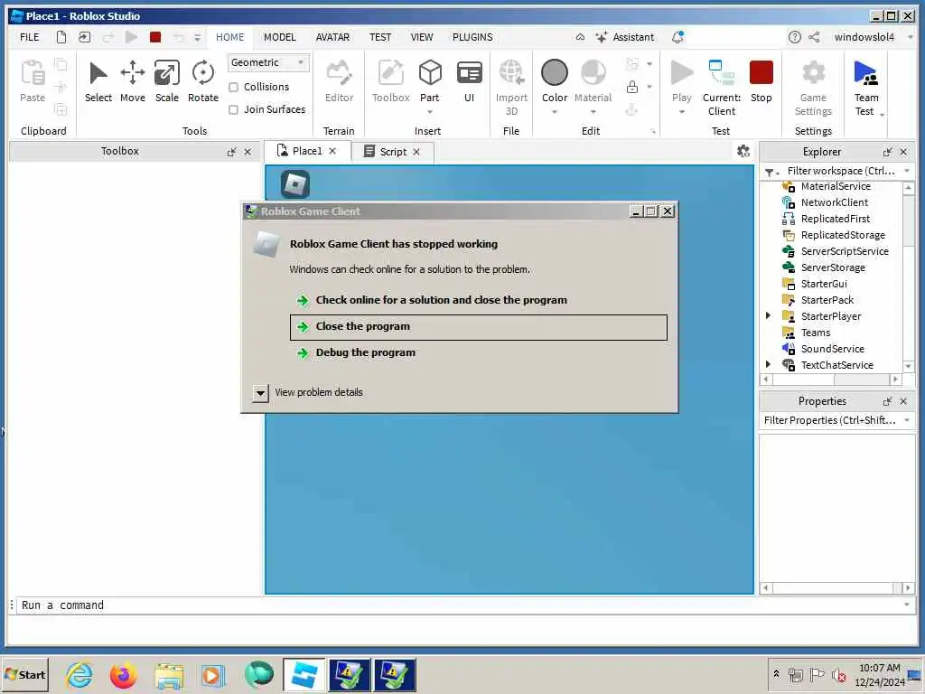This screenshot has height=694, width=925.
Task: Toggle Current: Client view
Action: tap(722, 88)
